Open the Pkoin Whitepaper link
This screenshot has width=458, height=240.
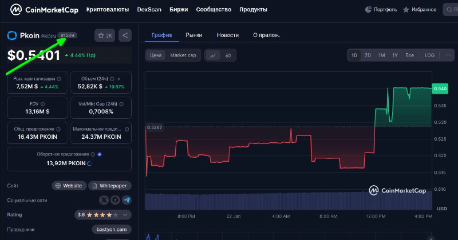coord(110,186)
